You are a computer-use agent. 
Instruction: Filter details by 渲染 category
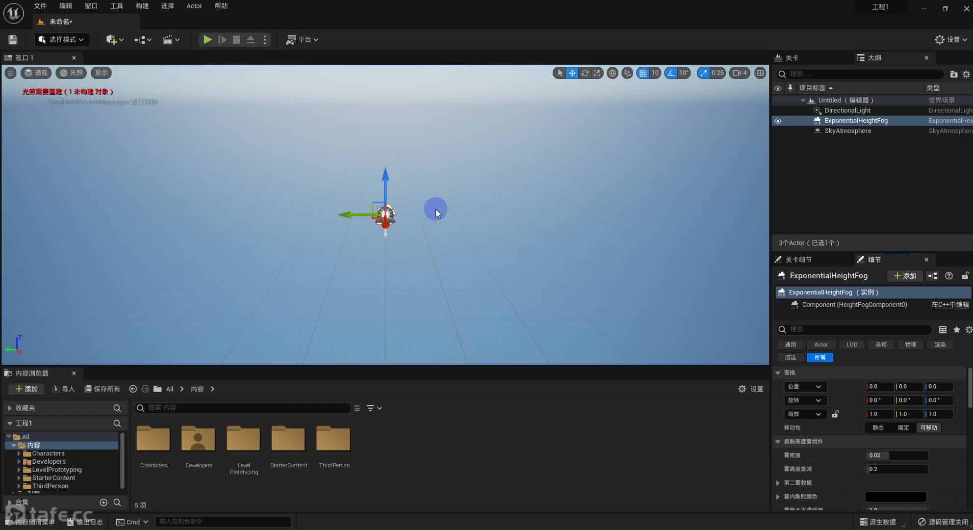pos(940,344)
